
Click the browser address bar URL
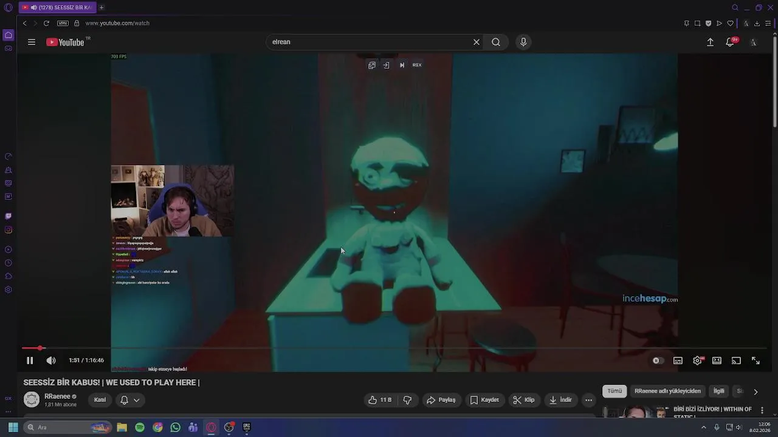[117, 23]
